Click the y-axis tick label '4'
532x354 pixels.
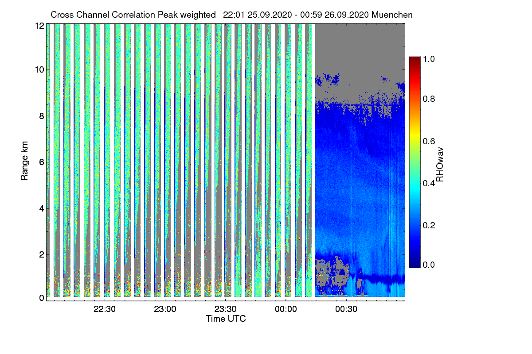tap(42, 208)
